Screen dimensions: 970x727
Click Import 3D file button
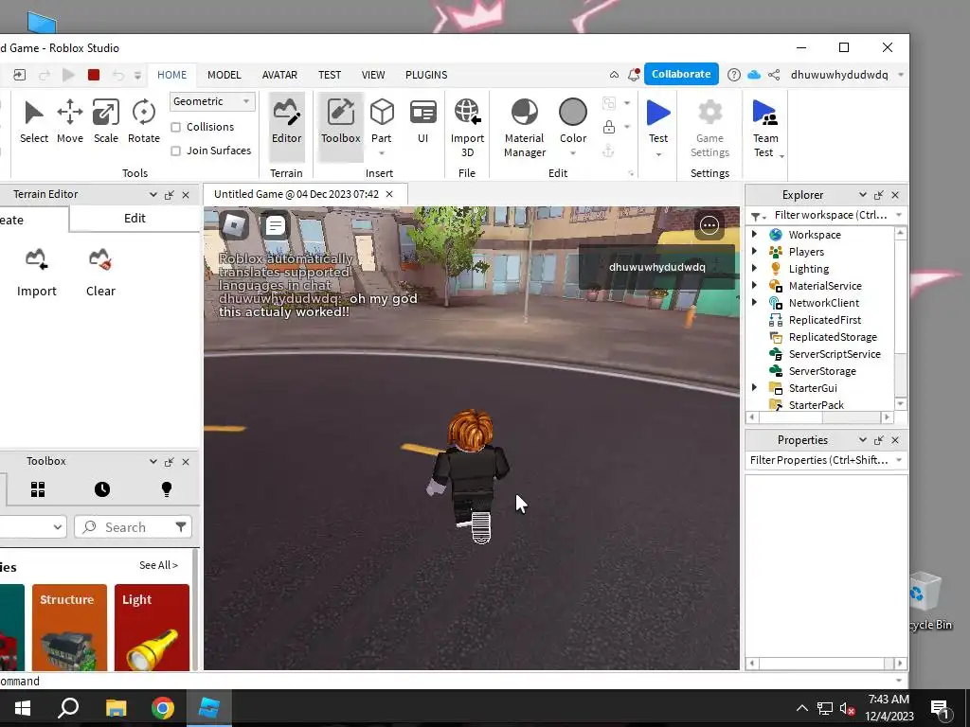point(467,129)
